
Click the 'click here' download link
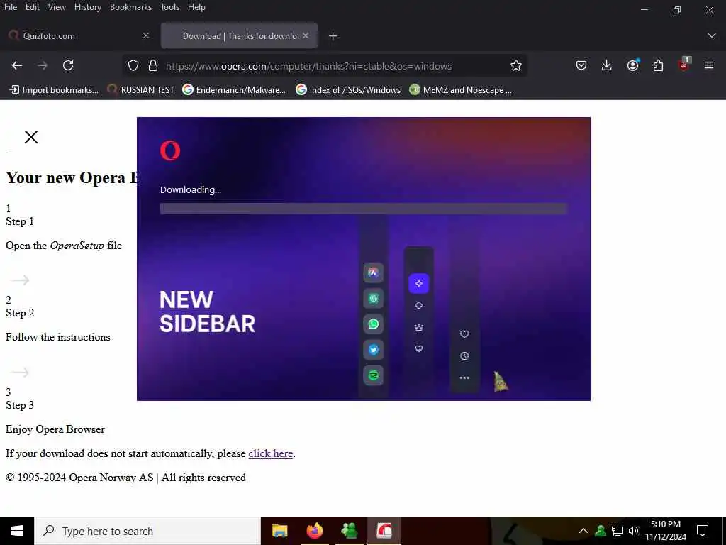click(270, 453)
